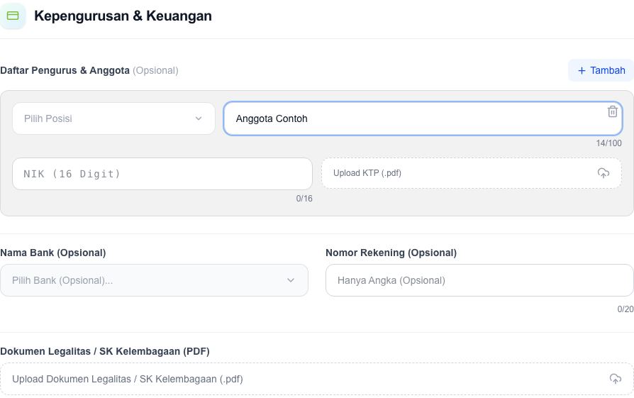Click the Daftar Pengurus & Anggota label
The image size is (634, 398).
pyautogui.click(x=65, y=70)
